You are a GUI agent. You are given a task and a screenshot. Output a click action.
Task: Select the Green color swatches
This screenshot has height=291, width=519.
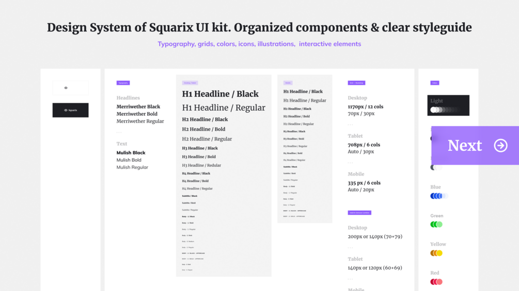point(436,224)
